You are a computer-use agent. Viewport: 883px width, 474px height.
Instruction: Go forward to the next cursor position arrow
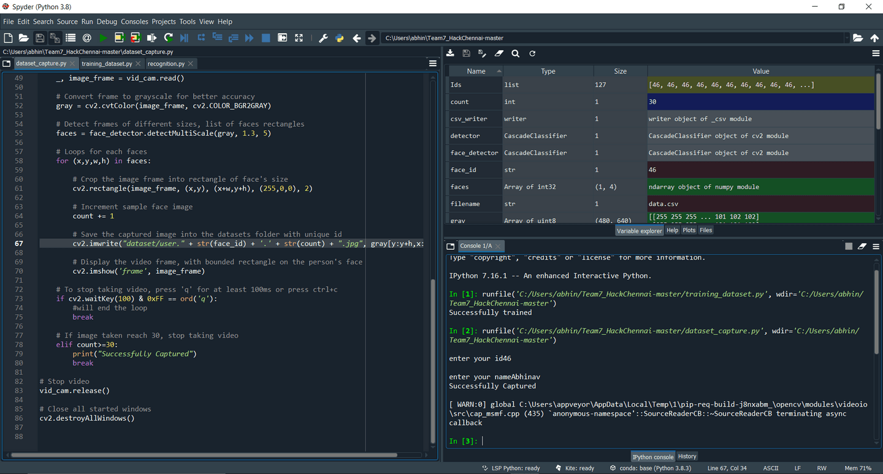pos(372,38)
